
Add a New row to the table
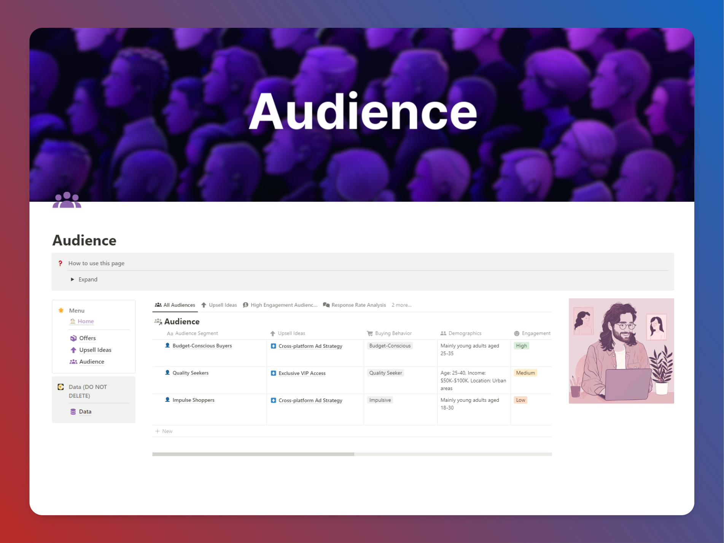point(164,432)
